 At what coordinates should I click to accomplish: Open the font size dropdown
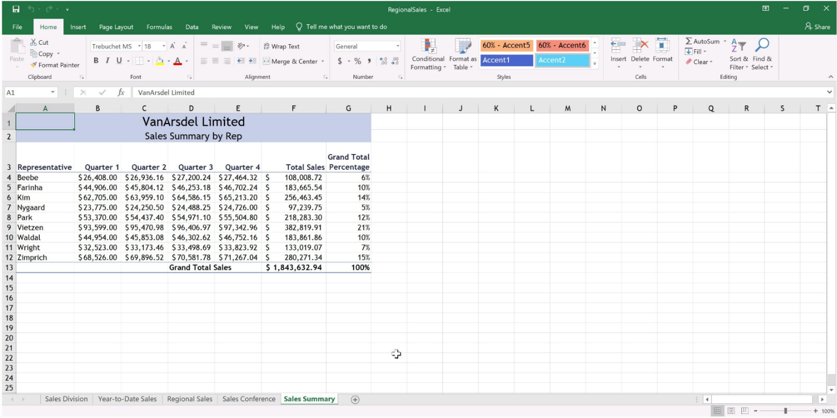pyautogui.click(x=164, y=46)
